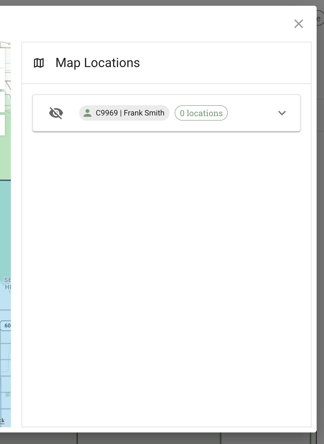Click the SE map label text
324x444 pixels.
pyautogui.click(x=7, y=280)
